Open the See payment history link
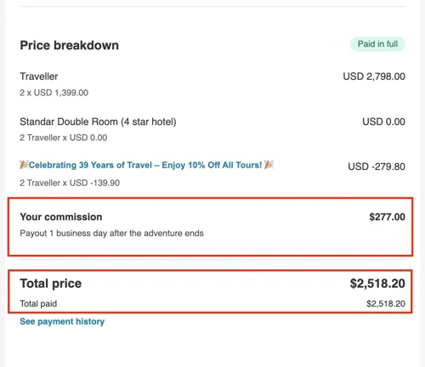Screen dimensions: 425x367 [x=62, y=321]
